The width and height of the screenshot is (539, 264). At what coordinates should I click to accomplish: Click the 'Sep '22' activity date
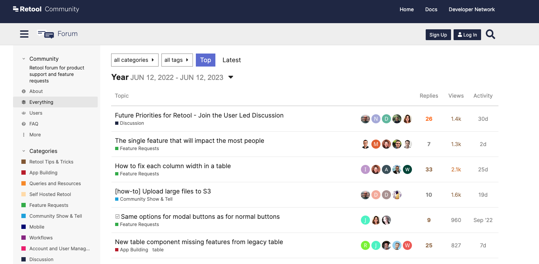[x=483, y=220]
